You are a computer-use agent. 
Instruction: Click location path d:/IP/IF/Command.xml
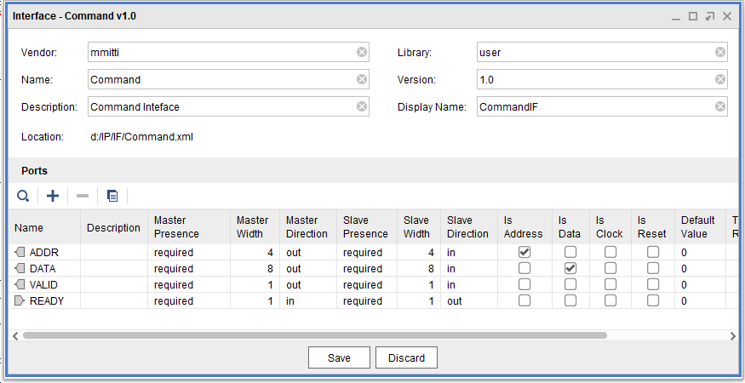click(141, 137)
